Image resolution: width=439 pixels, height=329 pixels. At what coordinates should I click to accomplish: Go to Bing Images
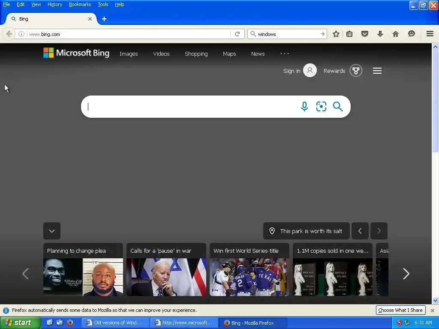[x=129, y=54]
